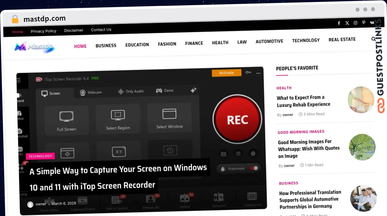387x216 pixels.
Task: Open HEALTH category label in sidebar
Action: (284, 88)
